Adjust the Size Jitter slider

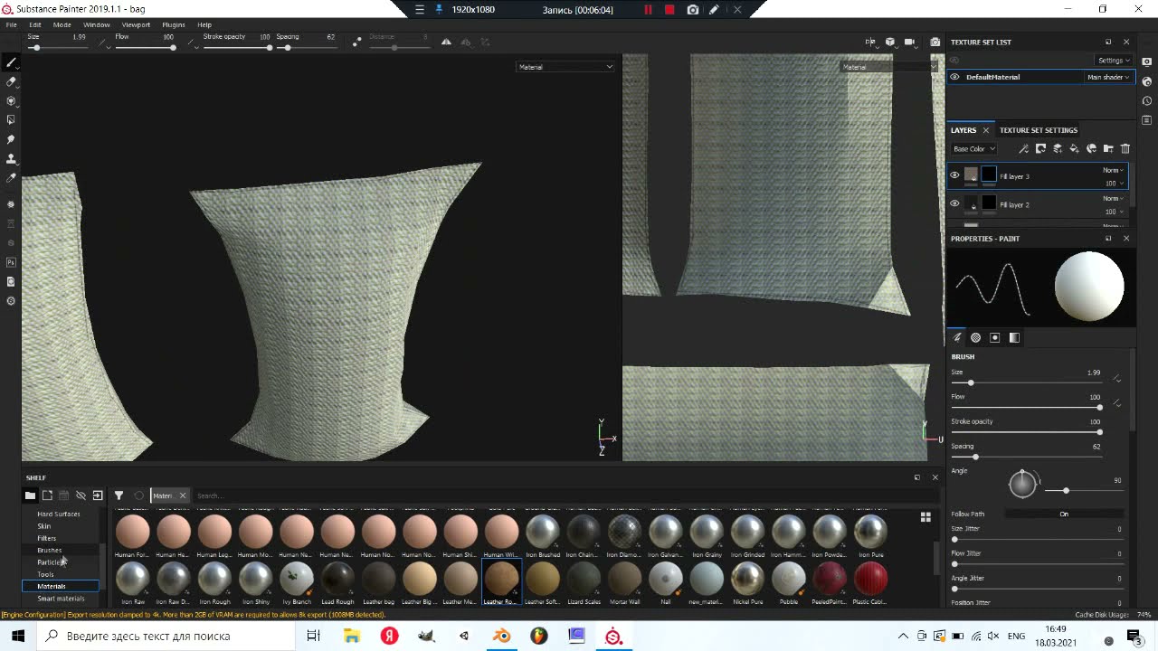(1038, 539)
